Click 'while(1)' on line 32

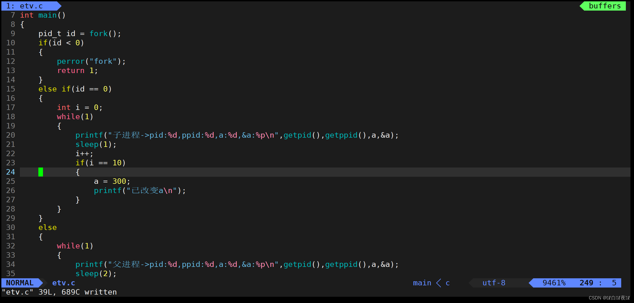tap(75, 246)
